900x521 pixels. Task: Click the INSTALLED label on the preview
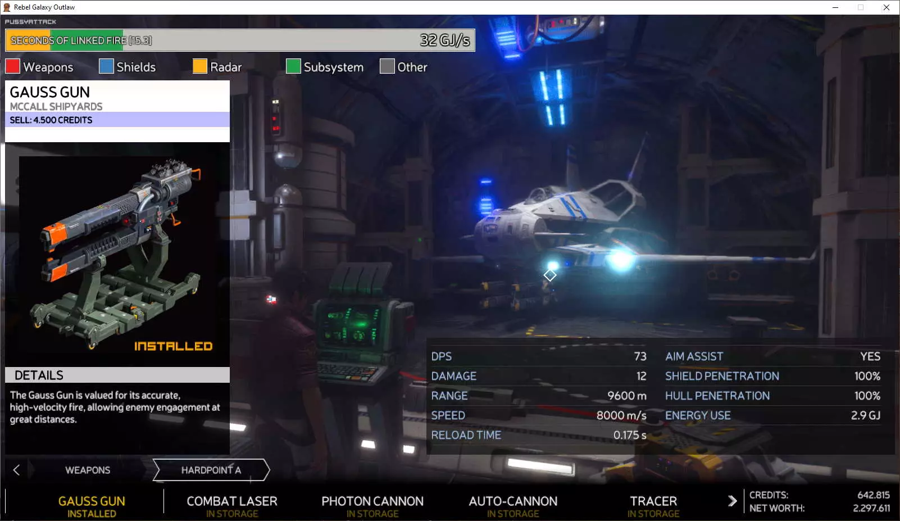[x=174, y=346]
